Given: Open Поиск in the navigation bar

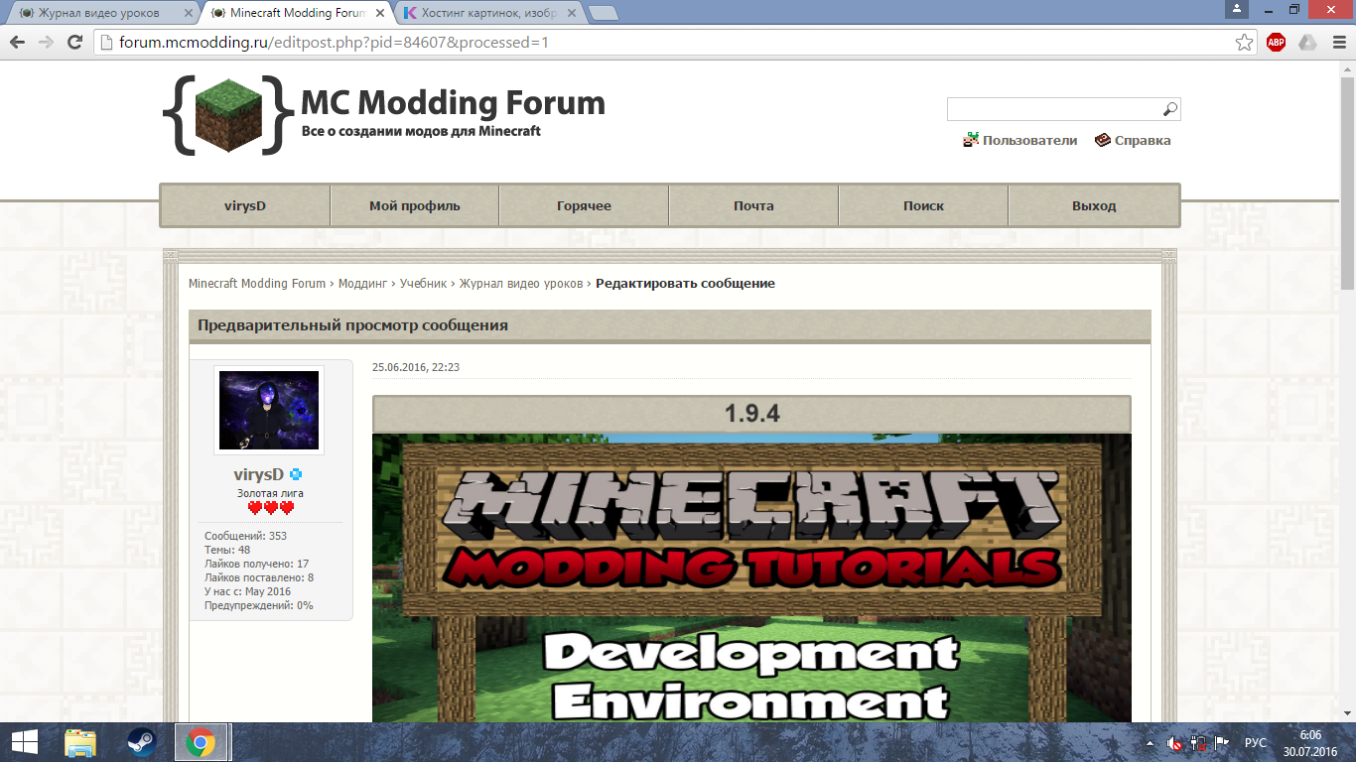Looking at the screenshot, I should 923,206.
